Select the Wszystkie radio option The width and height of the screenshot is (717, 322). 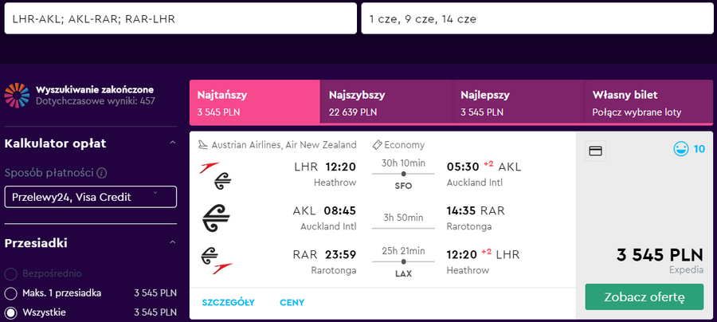point(10,313)
